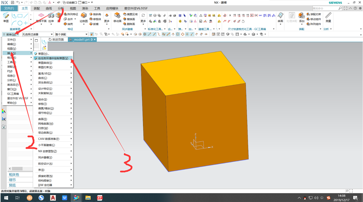The width and height of the screenshot is (363, 202).
Task: Open the 整个装配 scope dropdown
Action: tap(72, 34)
